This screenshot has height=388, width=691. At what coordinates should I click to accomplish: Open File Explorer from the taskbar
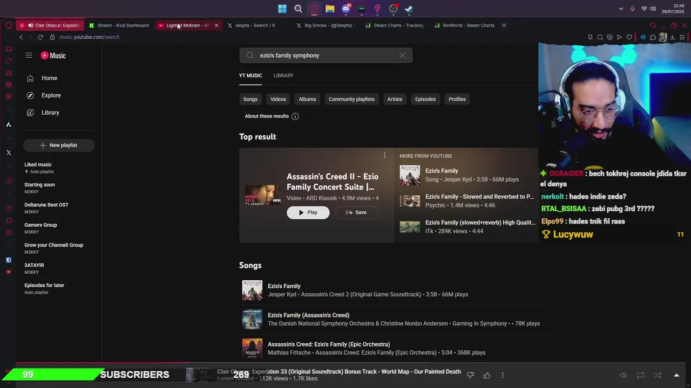pyautogui.click(x=330, y=9)
